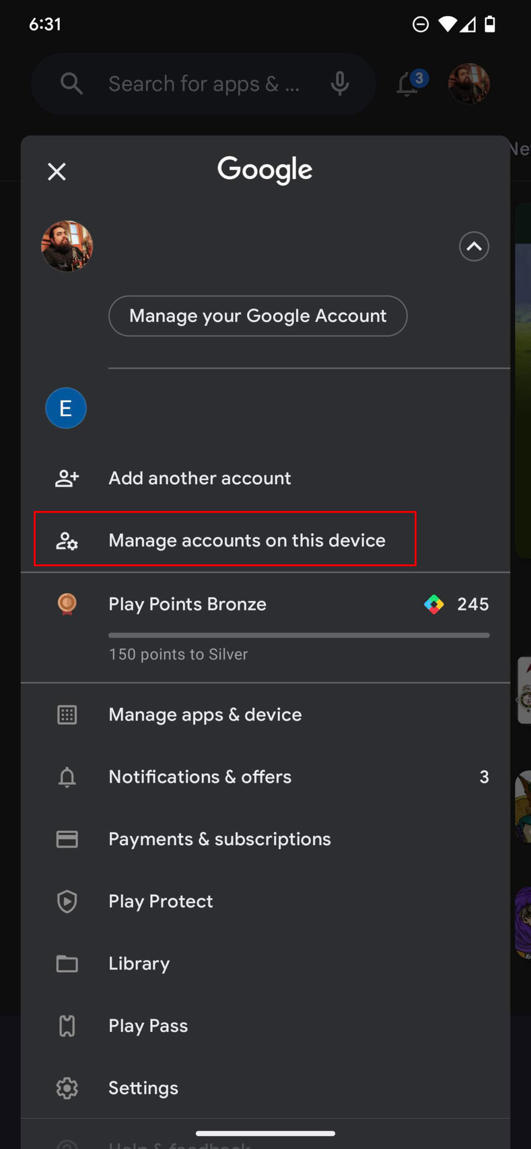
Task: Tap the Search for apps field
Action: click(204, 84)
